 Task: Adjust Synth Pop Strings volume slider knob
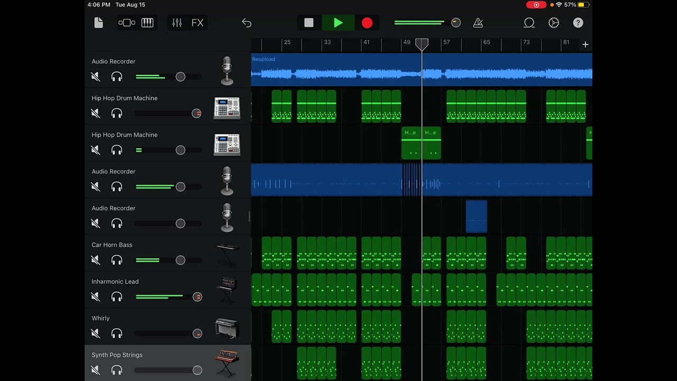tap(197, 370)
